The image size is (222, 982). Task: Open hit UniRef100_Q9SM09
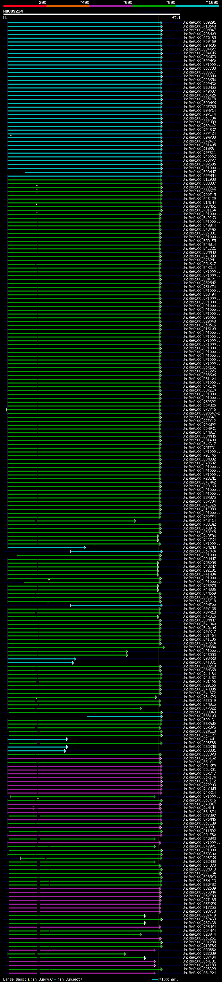(x=199, y=34)
